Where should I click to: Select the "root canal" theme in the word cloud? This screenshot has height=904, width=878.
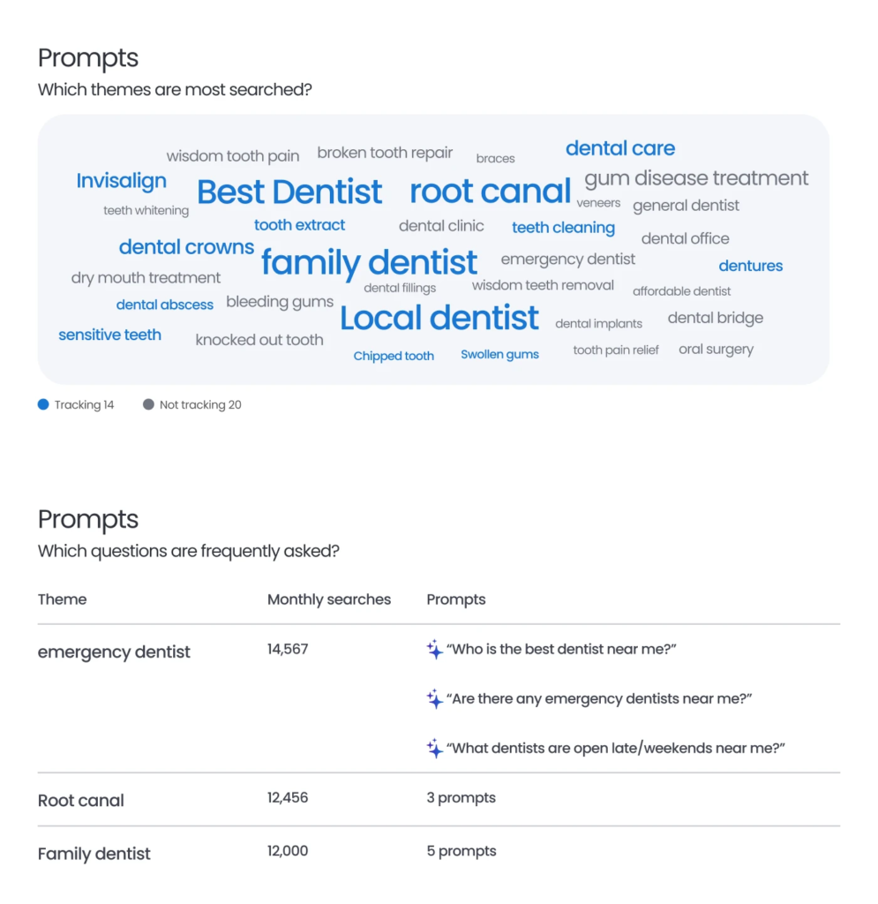click(491, 192)
